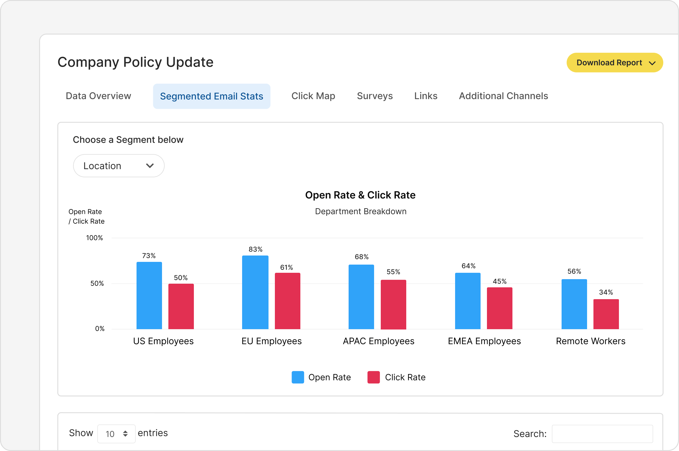
Task: Click the US Employees 73% open rate bar
Action: (149, 296)
